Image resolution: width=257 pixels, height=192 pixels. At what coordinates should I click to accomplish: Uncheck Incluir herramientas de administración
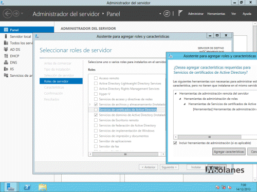pos(175,143)
